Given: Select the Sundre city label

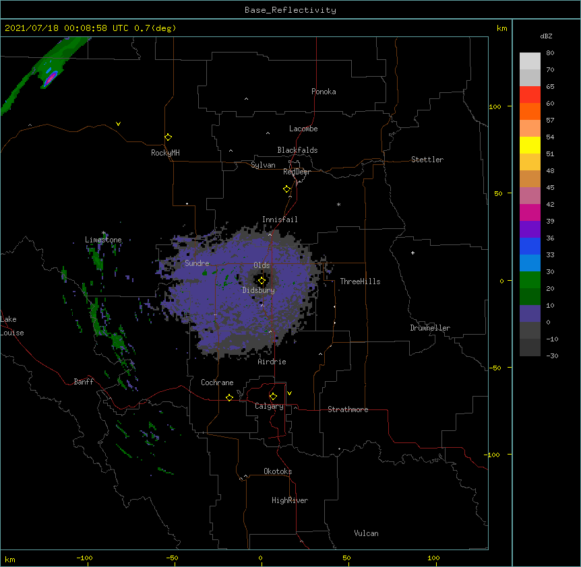Looking at the screenshot, I should (197, 263).
